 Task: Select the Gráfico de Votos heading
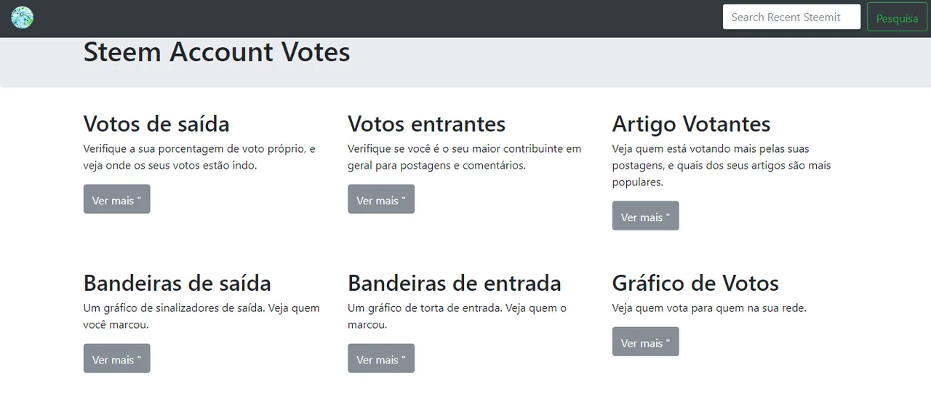[x=695, y=283]
